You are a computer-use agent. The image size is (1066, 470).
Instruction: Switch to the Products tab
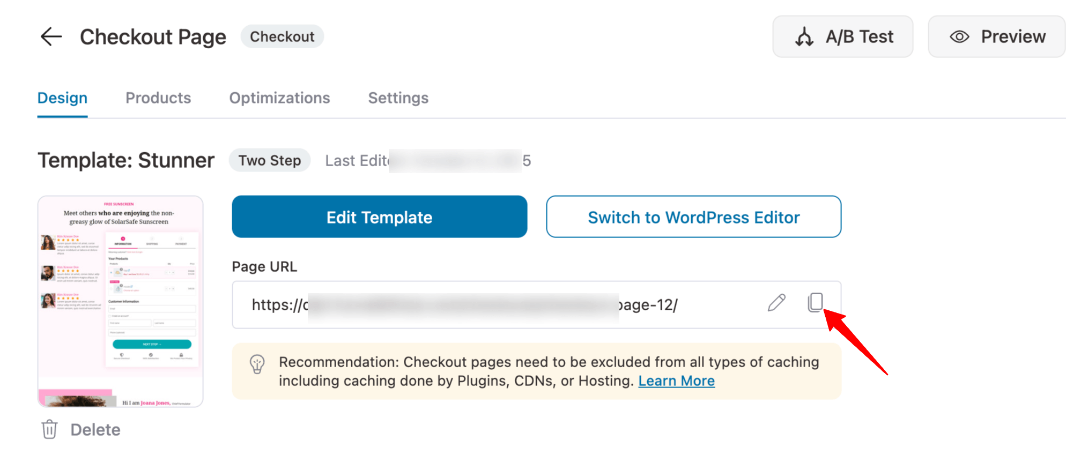158,98
